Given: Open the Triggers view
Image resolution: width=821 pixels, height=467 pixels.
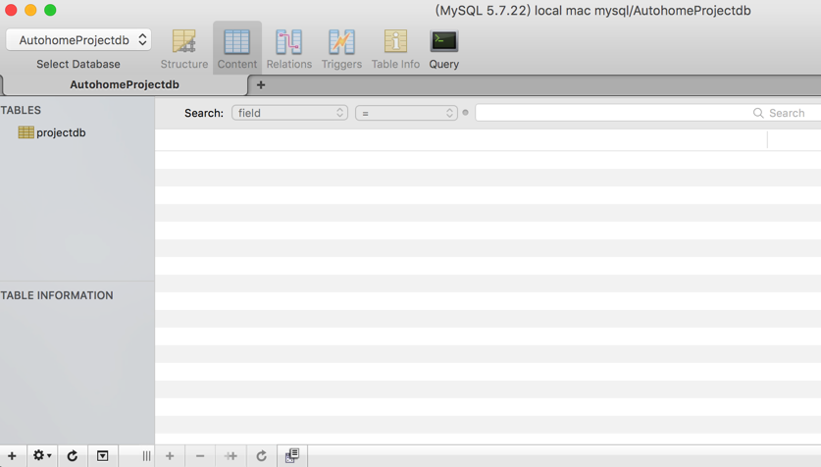Looking at the screenshot, I should [341, 49].
